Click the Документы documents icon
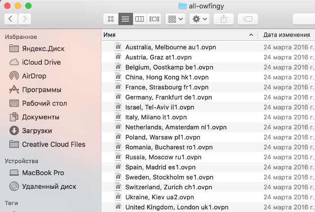Viewport: 315px width, 212px height. click(14, 117)
